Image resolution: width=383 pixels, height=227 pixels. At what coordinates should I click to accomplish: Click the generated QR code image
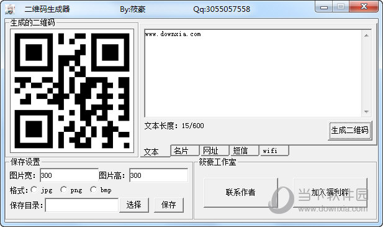(x=72, y=91)
